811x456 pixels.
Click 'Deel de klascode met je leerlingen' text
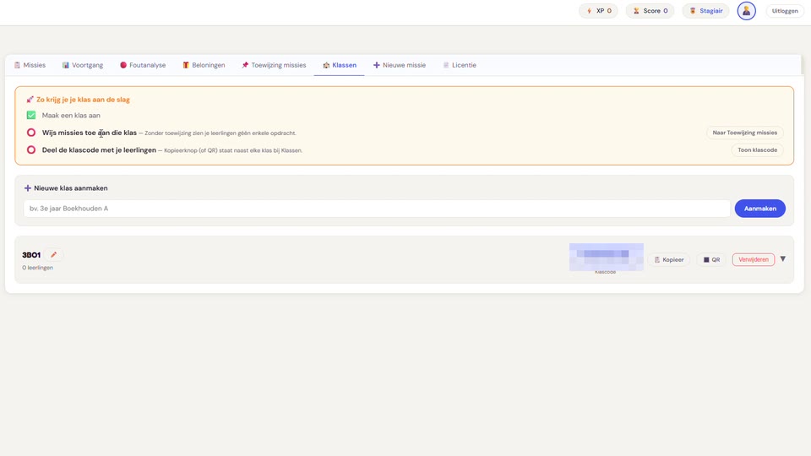click(x=99, y=150)
